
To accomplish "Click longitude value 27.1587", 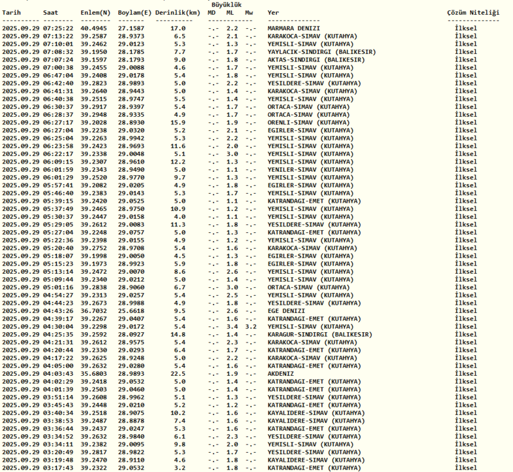I will click(x=131, y=28).
